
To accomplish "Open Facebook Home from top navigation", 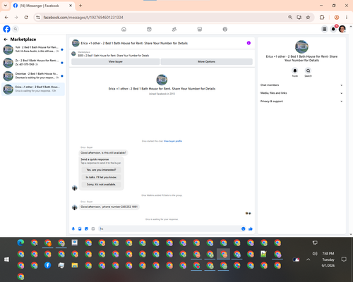I will (124, 29).
